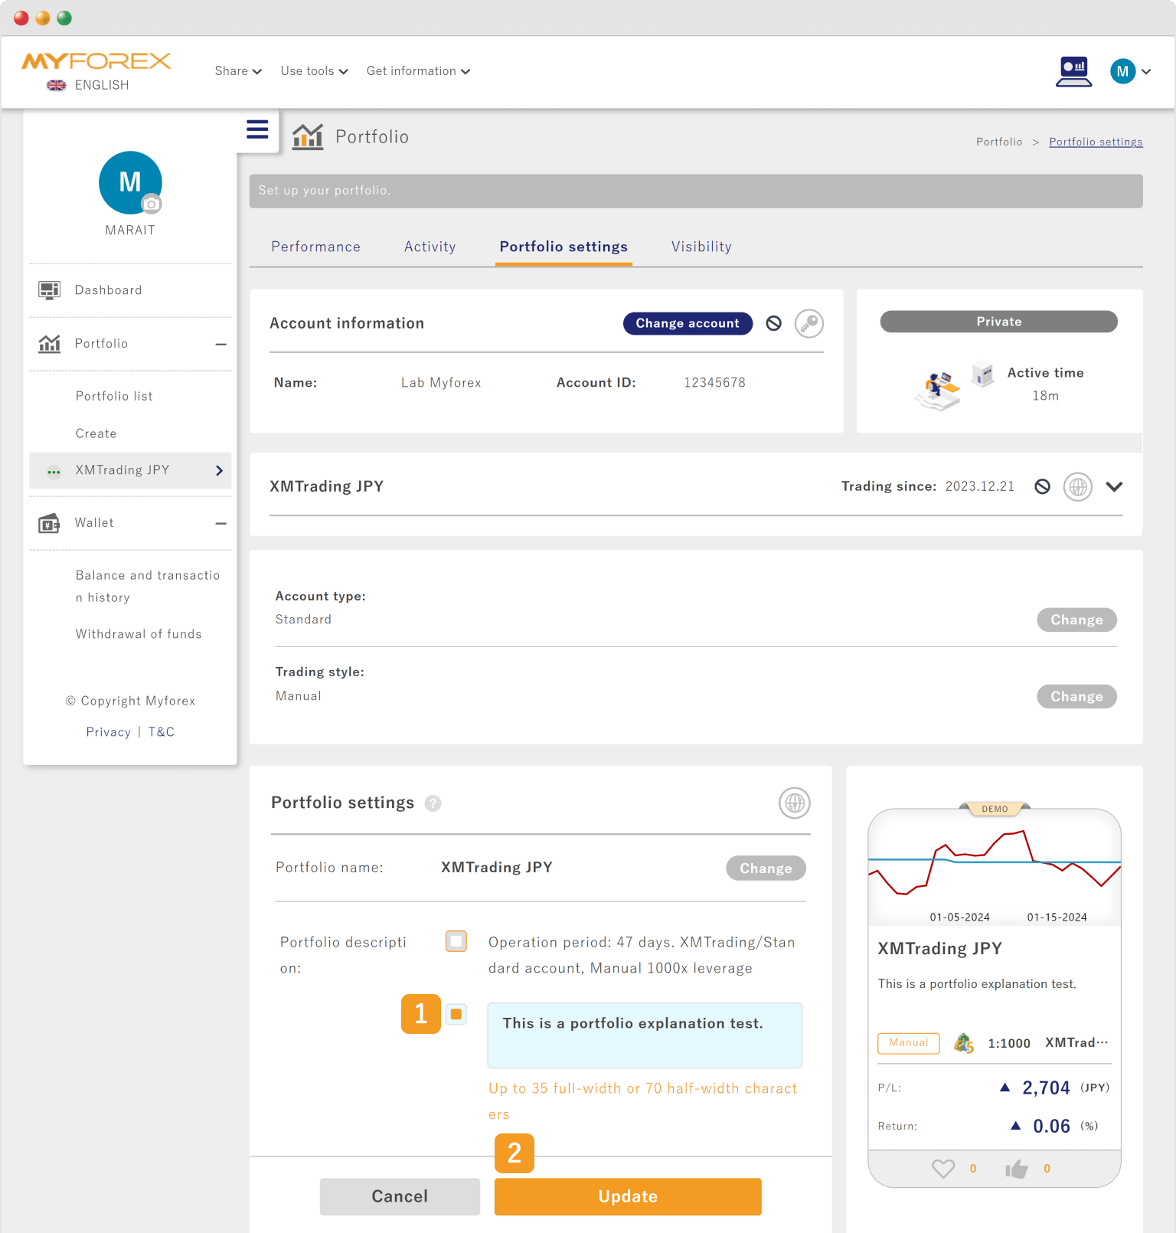
Task: Click the broker logo icon beside 1:1000
Action: point(964,1043)
